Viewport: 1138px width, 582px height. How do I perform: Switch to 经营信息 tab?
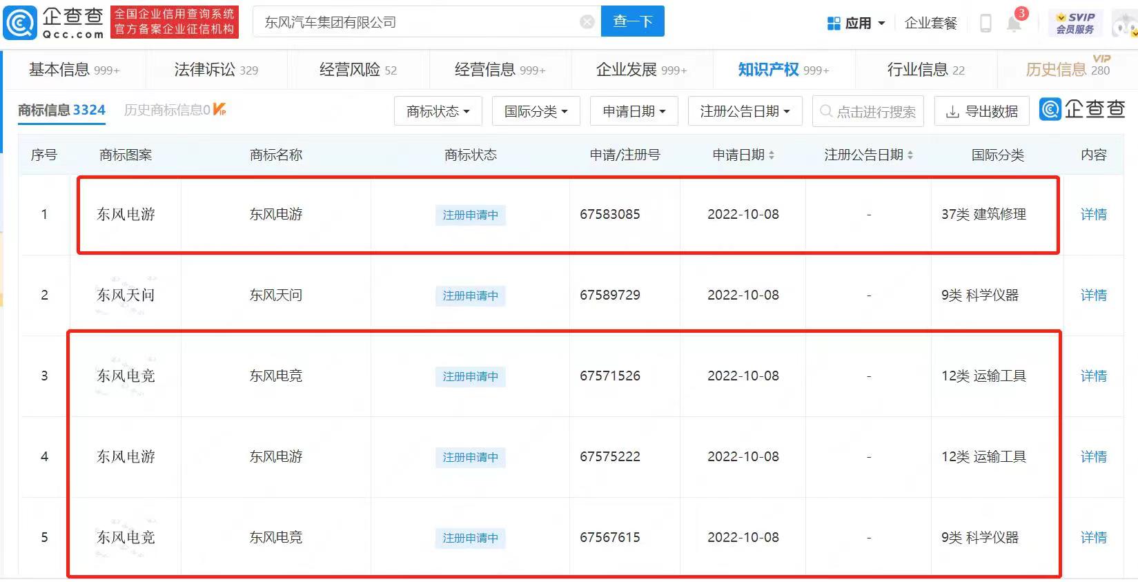pyautogui.click(x=500, y=70)
